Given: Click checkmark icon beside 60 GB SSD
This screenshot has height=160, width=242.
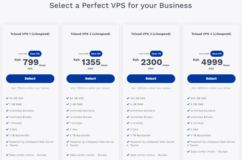Looking at the screenshot, I should click(68, 98).
